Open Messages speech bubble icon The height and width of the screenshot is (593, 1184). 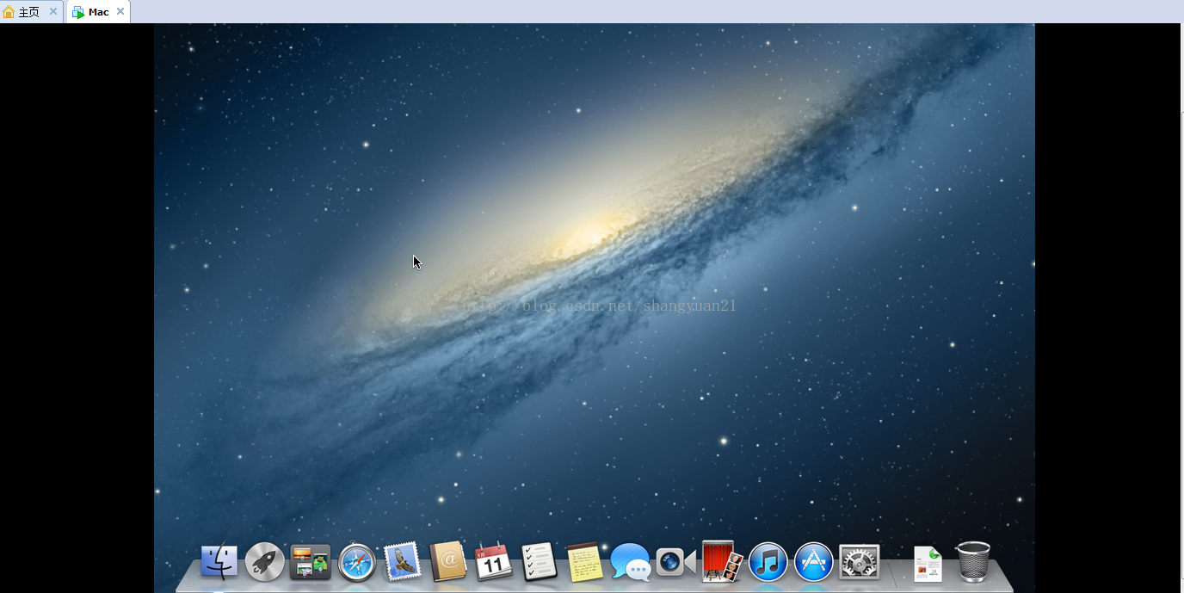point(630,563)
